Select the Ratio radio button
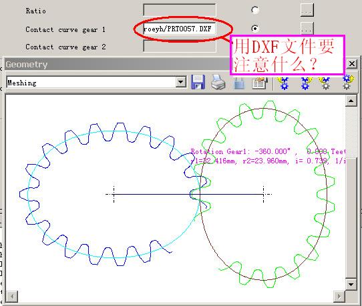Image resolution: width=362 pixels, height=306 pixels. point(255,10)
